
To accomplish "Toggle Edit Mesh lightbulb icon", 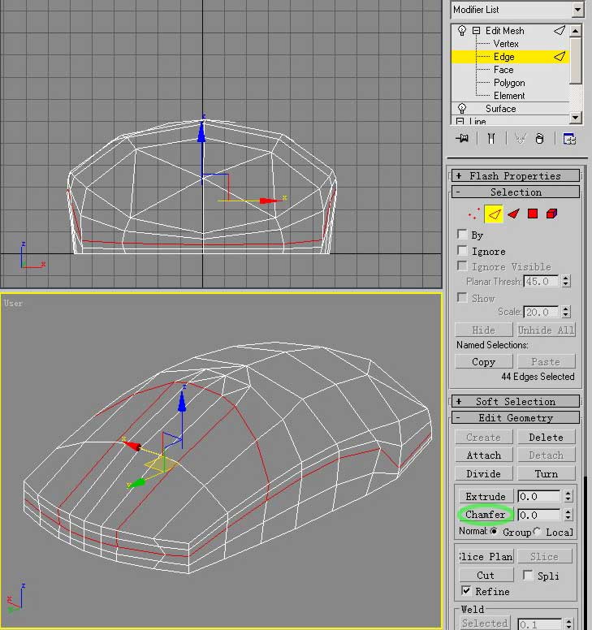I will pyautogui.click(x=462, y=31).
